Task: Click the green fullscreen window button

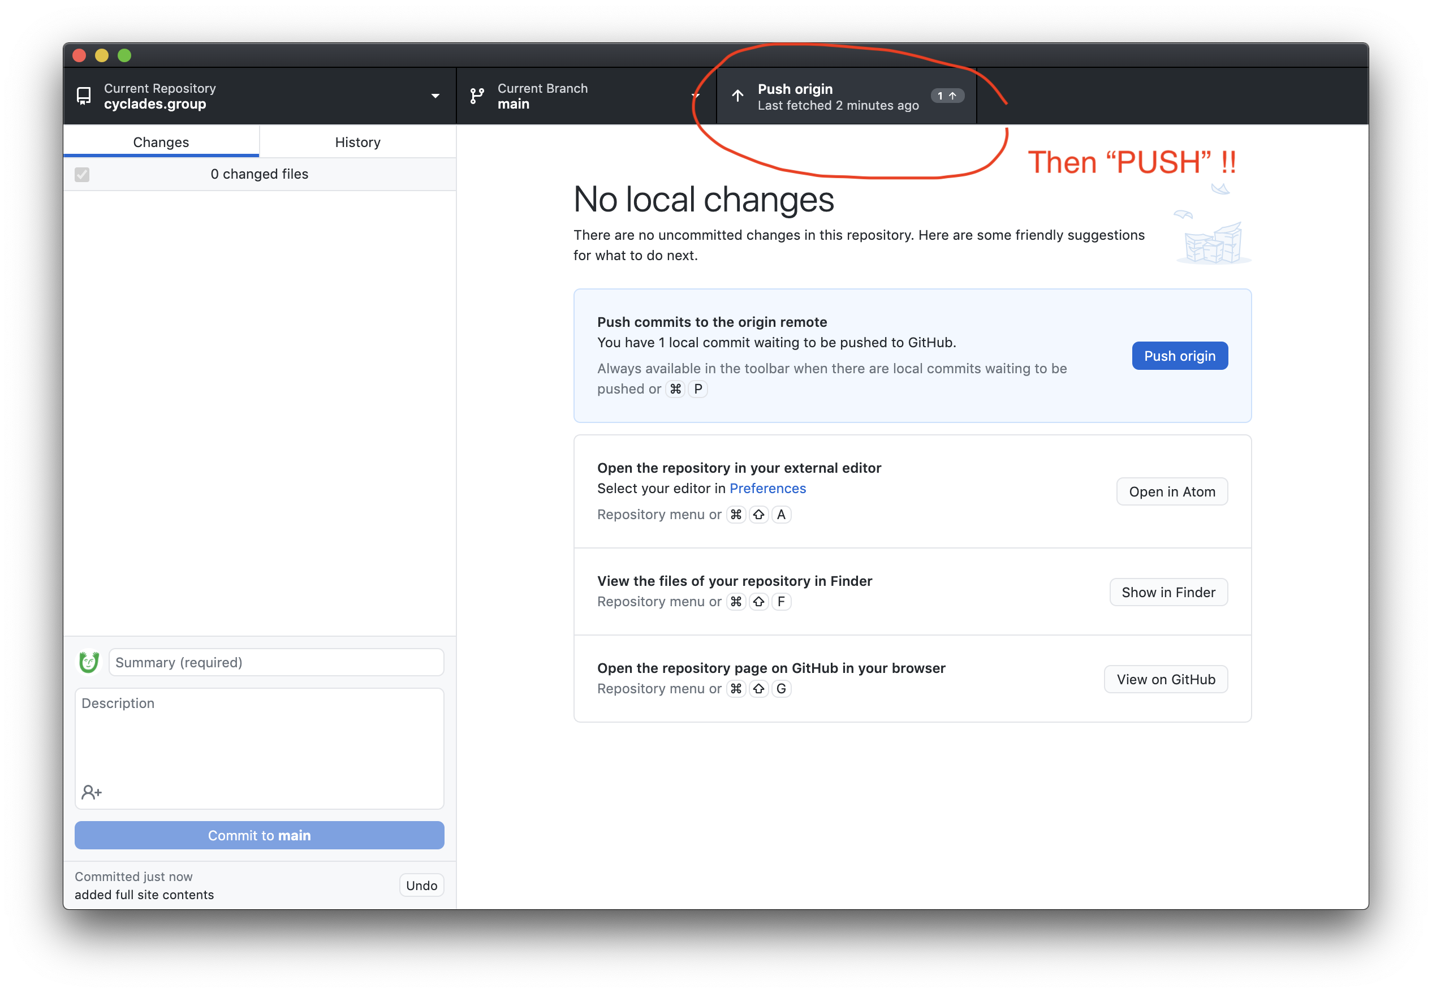Action: point(124,55)
